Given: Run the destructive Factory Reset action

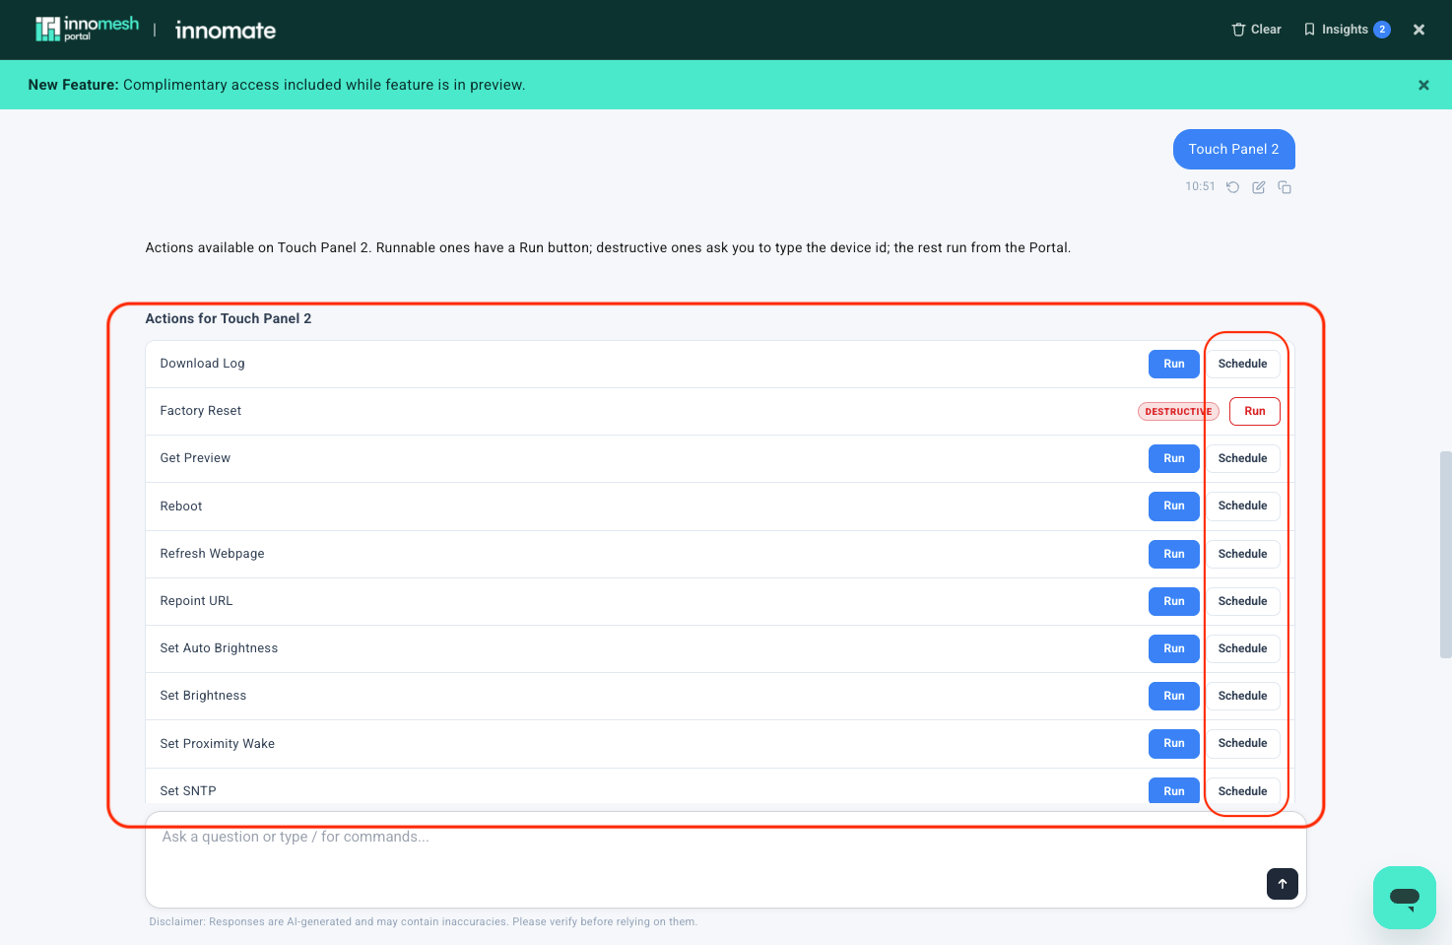Looking at the screenshot, I should pyautogui.click(x=1255, y=411).
